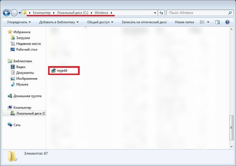Open the Документы library
The height and width of the screenshot is (166, 236).
(x=25, y=73)
